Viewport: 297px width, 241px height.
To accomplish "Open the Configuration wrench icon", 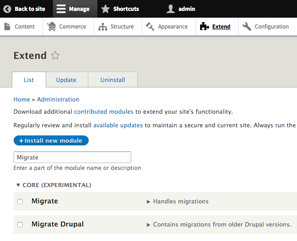I will click(247, 27).
